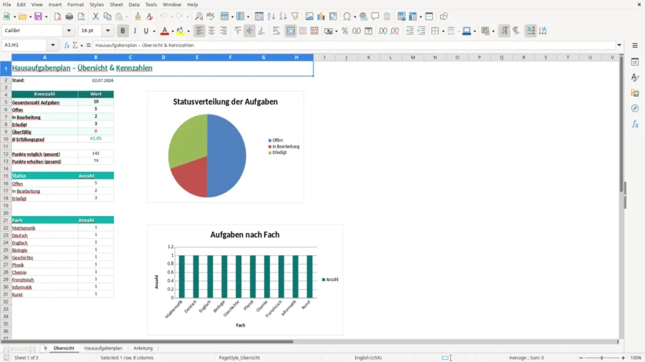Run the spelling check (abc icon)

click(x=210, y=16)
